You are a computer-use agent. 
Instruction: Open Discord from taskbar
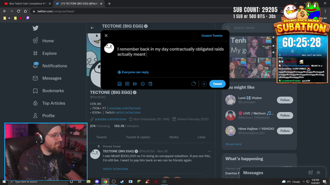[97, 181]
